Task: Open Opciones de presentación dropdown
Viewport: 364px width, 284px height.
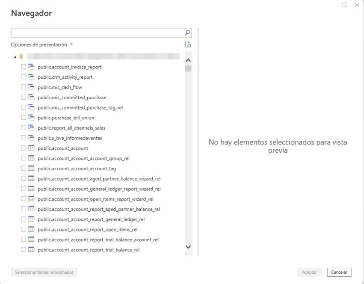Action: (42, 44)
